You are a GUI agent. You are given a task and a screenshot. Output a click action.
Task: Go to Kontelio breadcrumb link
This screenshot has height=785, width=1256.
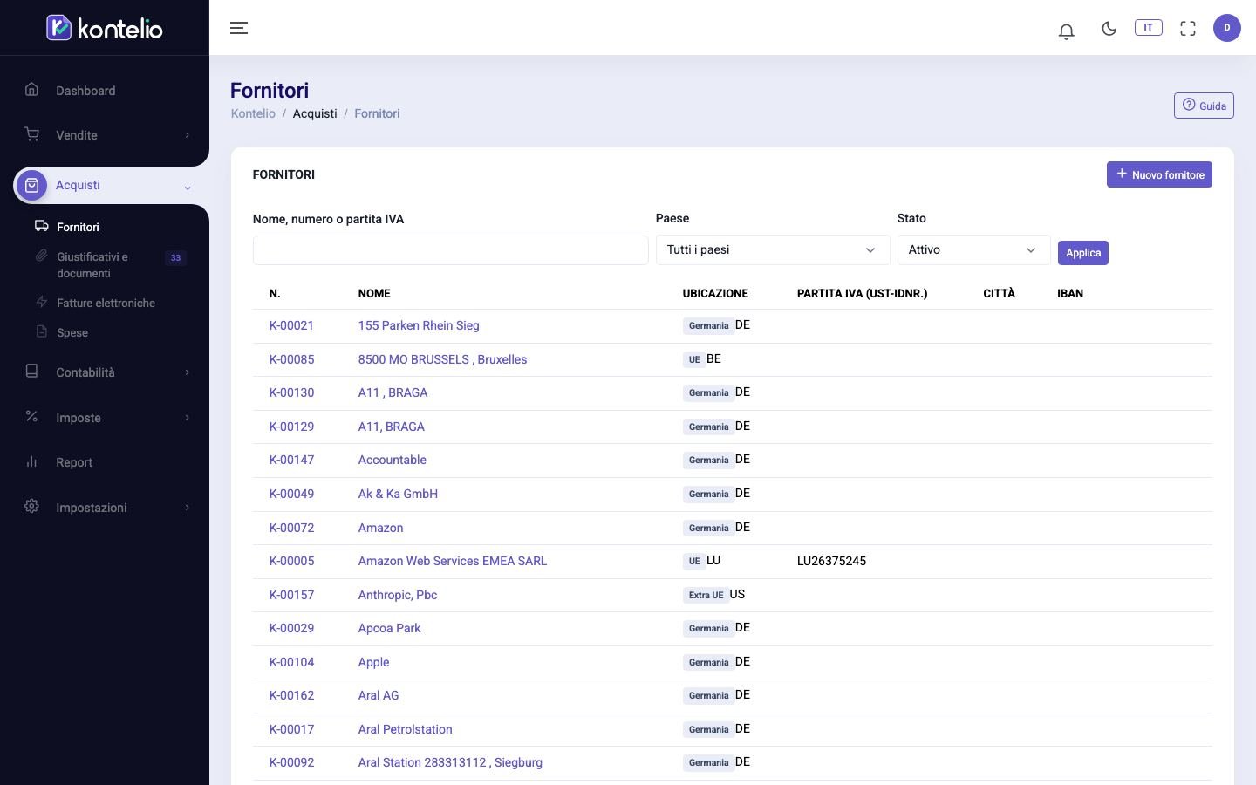click(253, 113)
